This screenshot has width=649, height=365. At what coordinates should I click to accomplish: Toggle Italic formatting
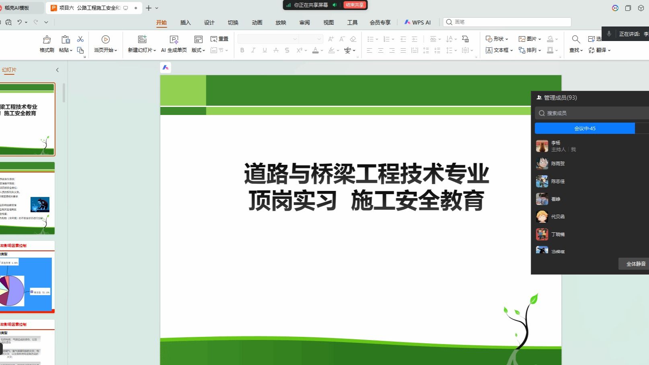(253, 50)
